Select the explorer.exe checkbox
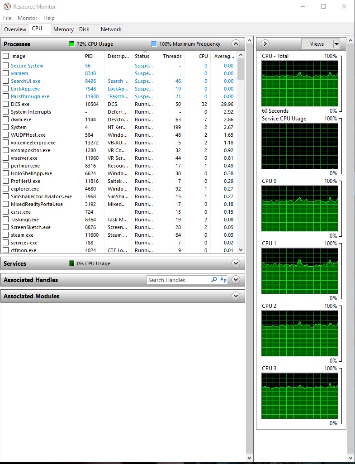The image size is (355, 464). tap(5, 189)
